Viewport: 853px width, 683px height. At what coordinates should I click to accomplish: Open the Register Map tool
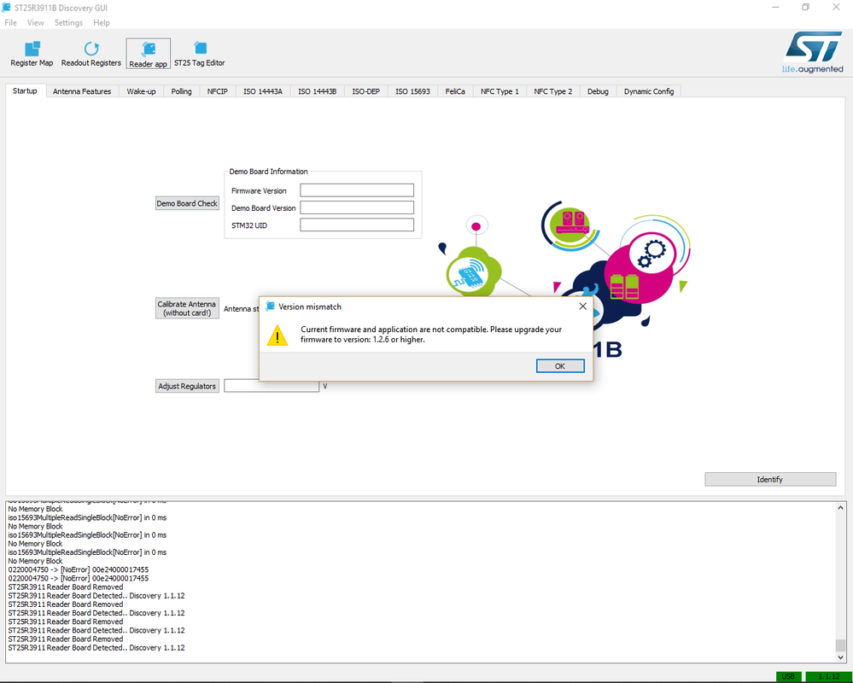(x=32, y=53)
